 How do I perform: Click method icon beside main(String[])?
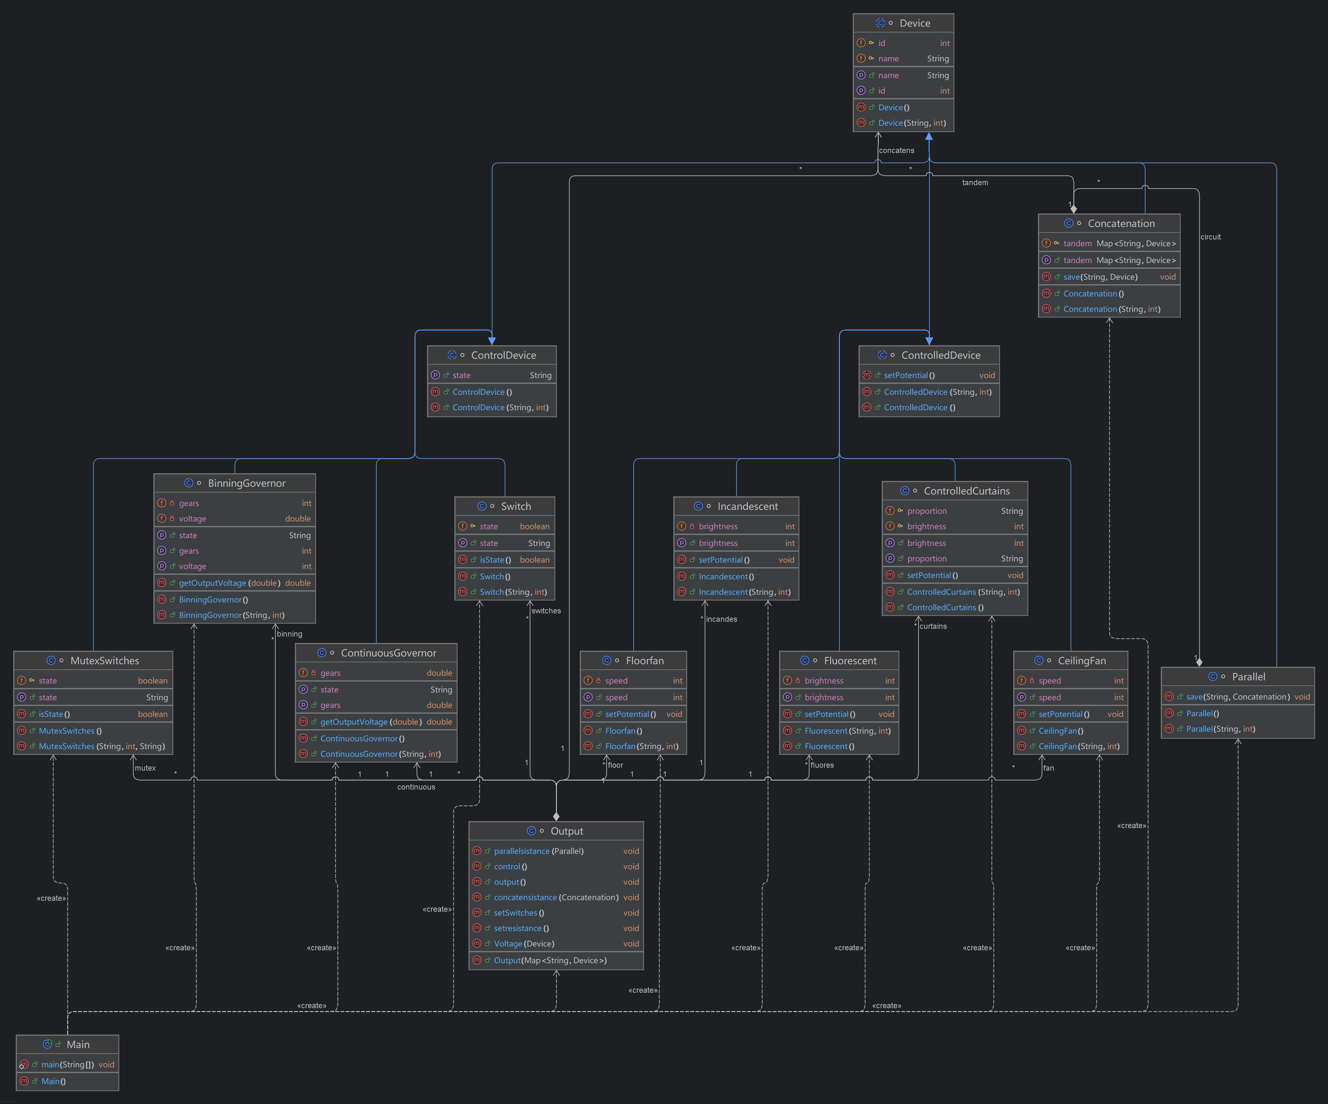pos(24,1064)
